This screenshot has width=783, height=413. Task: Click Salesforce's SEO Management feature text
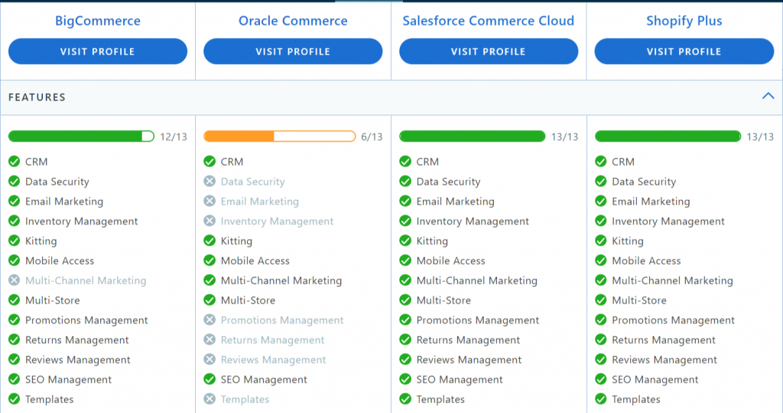click(x=460, y=379)
